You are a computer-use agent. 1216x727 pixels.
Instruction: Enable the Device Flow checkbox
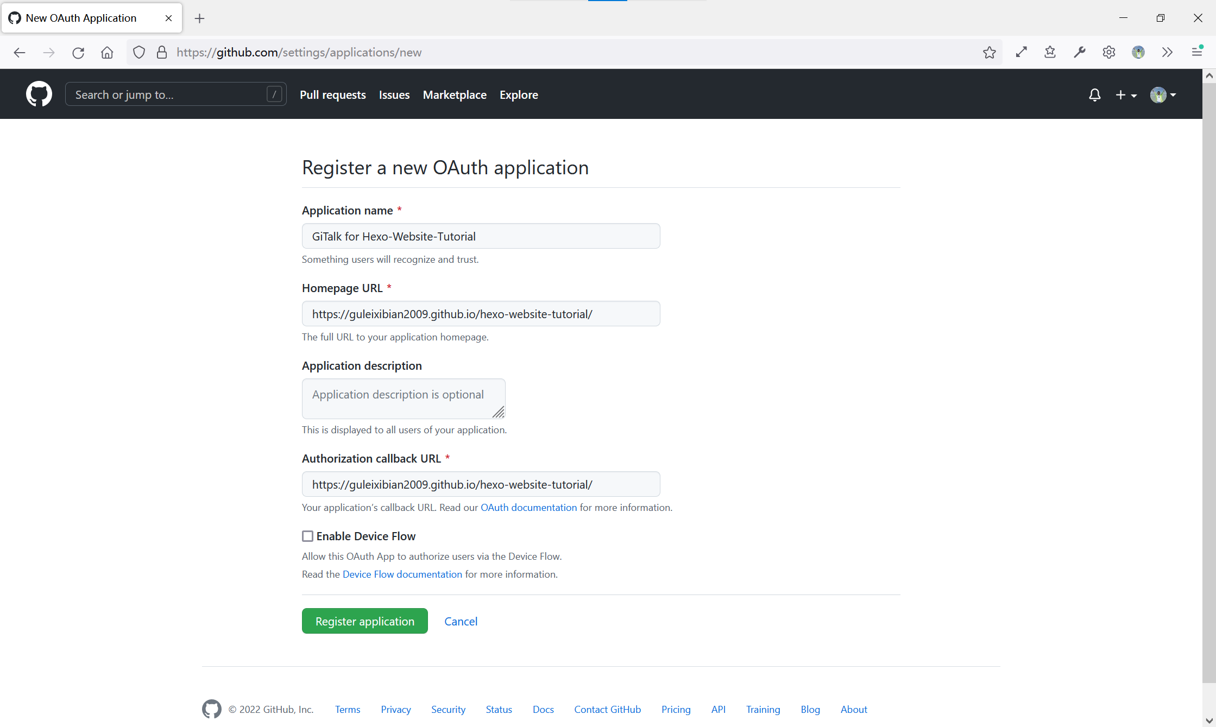[x=308, y=536]
